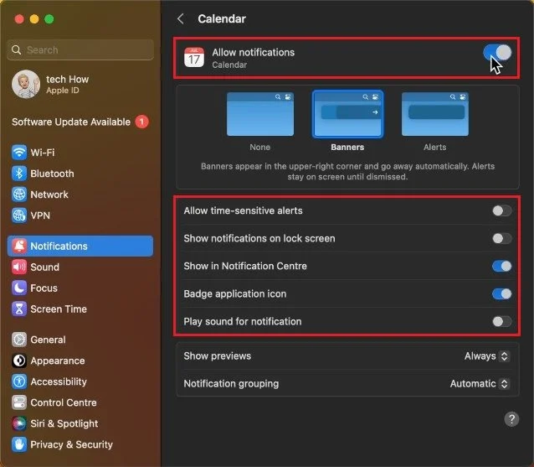Open Software Update Available link
This screenshot has height=467, width=534.
point(80,122)
